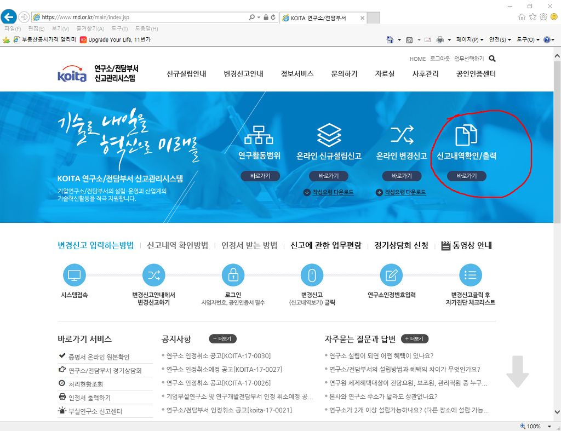Open 변경신고안내 navigation menu
This screenshot has width=561, height=431.
[x=244, y=74]
